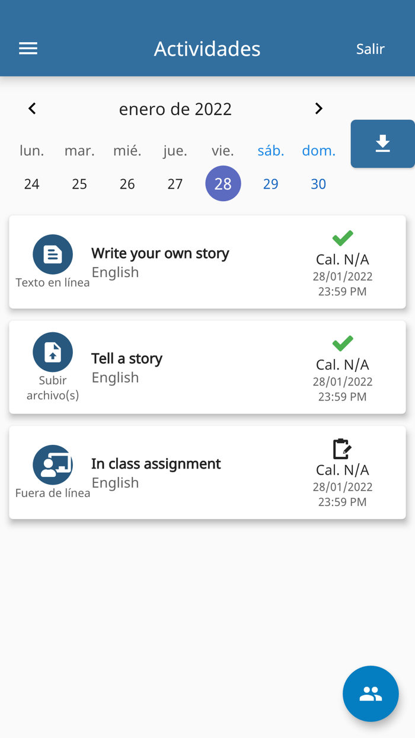Click the enero de 2022 month label

[x=175, y=109]
